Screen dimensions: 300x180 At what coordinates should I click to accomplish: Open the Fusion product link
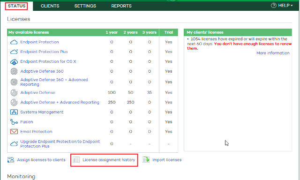coord(27,122)
